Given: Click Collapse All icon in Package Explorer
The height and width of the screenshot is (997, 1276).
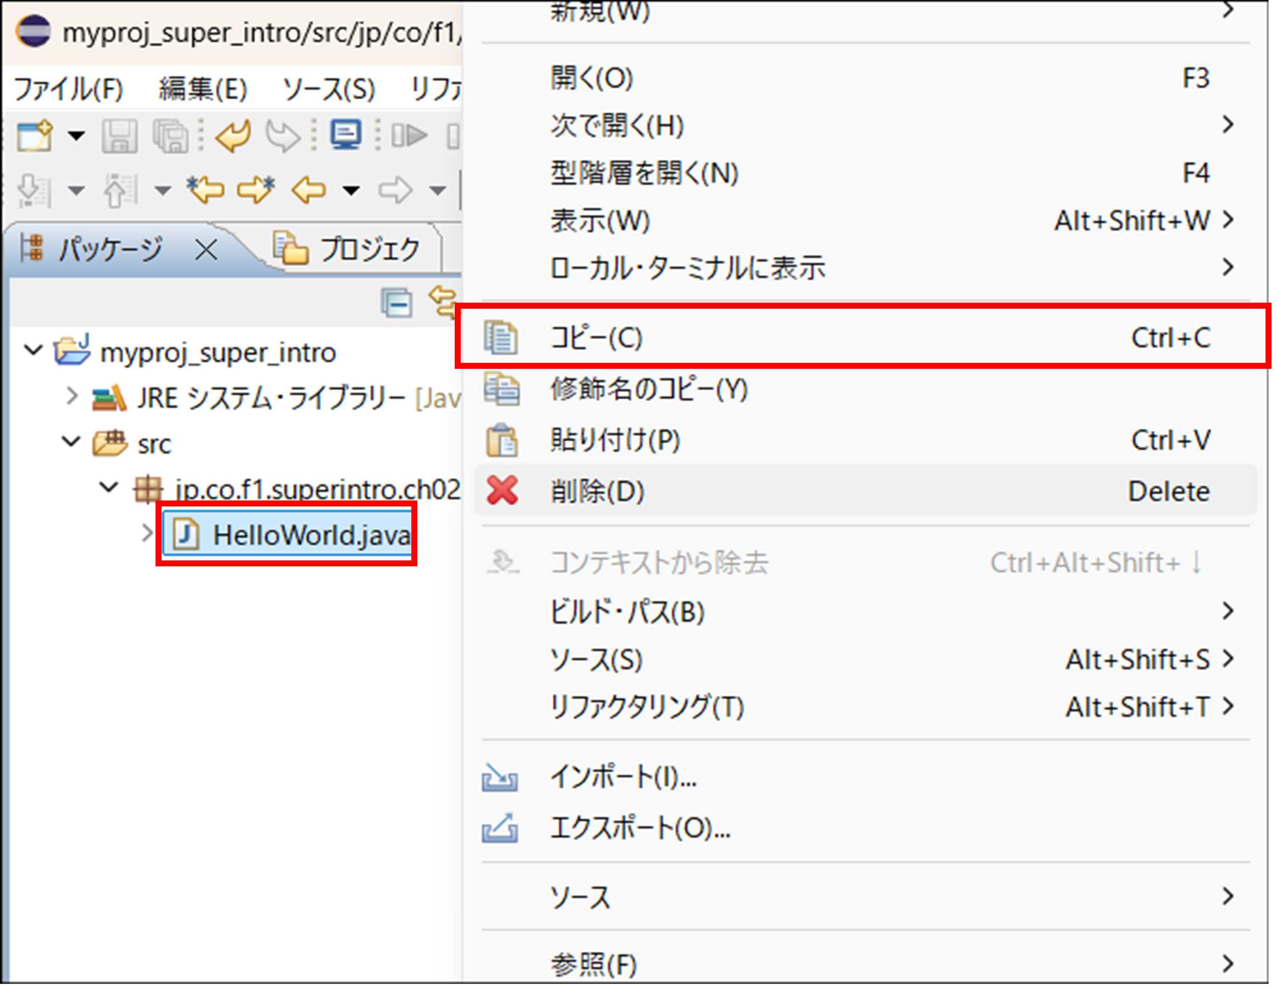Looking at the screenshot, I should coord(397,303).
